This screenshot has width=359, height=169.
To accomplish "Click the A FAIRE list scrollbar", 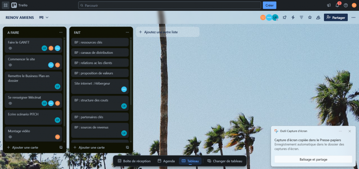I will click(64, 80).
